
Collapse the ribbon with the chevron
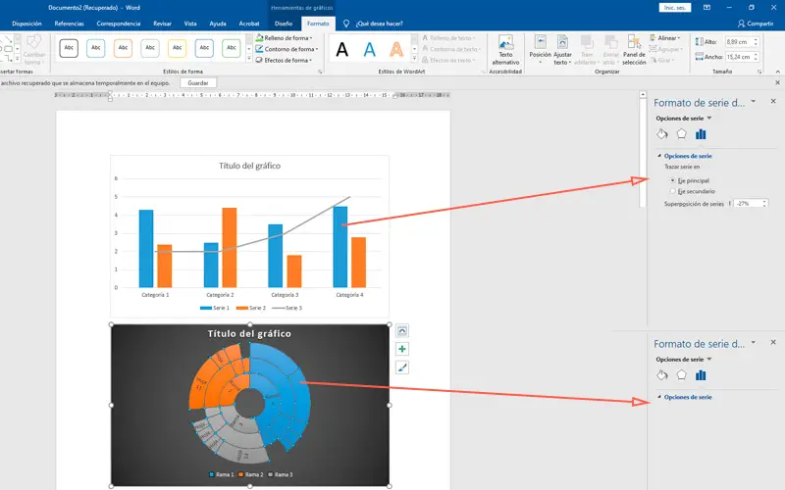777,72
